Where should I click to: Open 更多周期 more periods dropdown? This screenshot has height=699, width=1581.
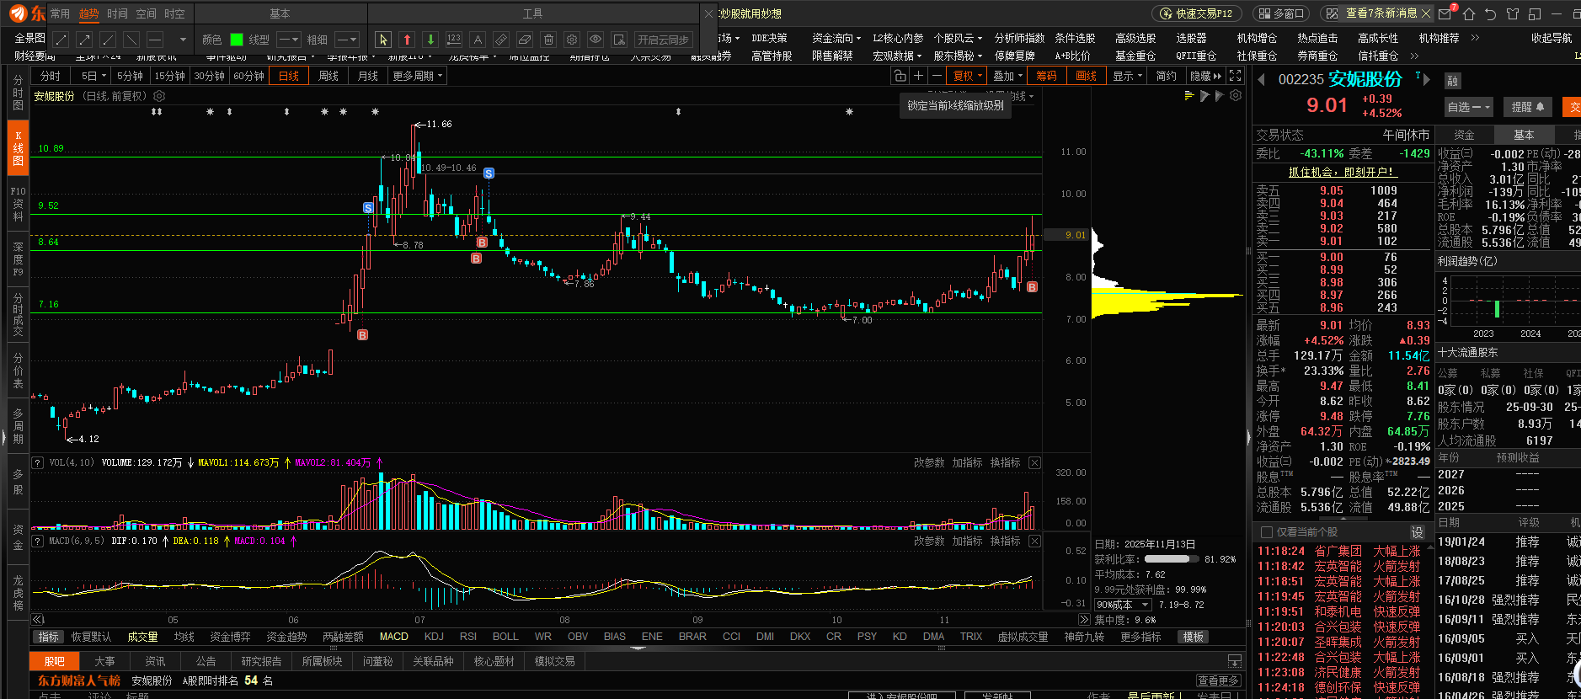click(x=417, y=76)
